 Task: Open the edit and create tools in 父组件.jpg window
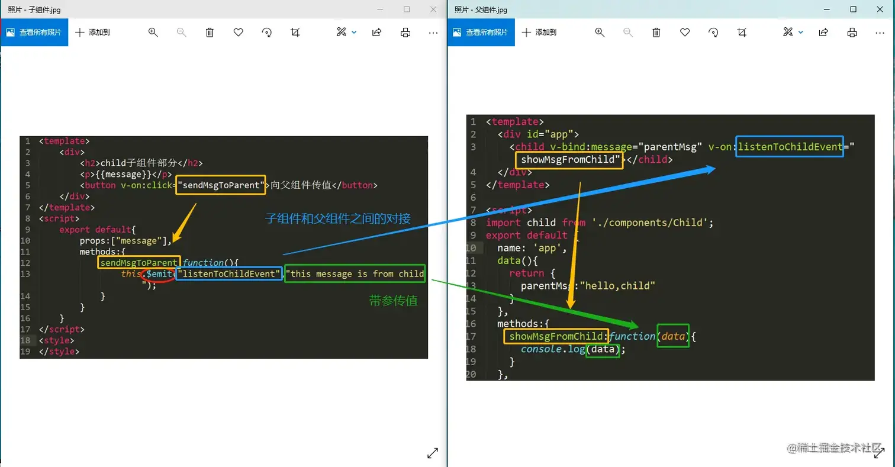(793, 33)
